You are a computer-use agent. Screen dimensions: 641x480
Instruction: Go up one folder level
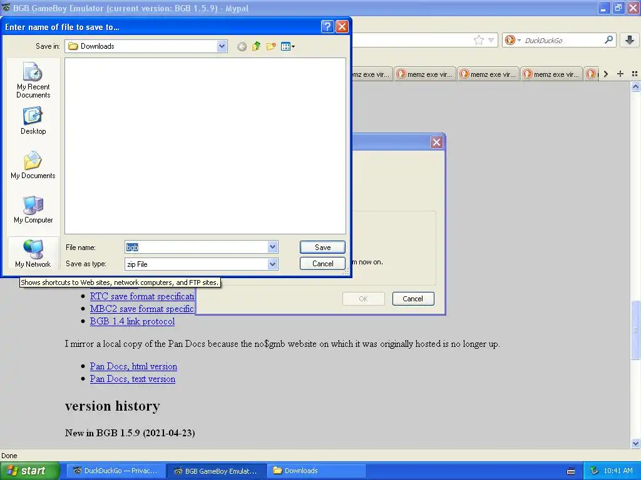click(256, 46)
